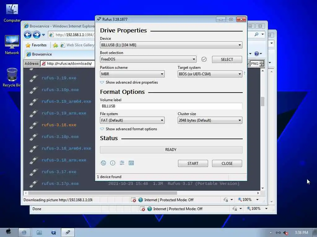Screen dimensions: 317x237
Task: Click Favorites star in IE toolbar
Action: pyautogui.click(x=28, y=45)
